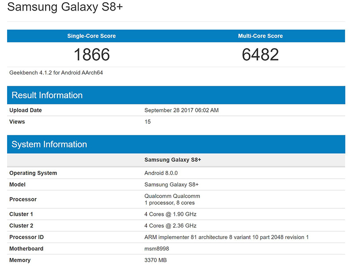Image resolution: width=353 pixels, height=266 pixels.
Task: Click the 'Motherboard' label
Action: (x=26, y=249)
